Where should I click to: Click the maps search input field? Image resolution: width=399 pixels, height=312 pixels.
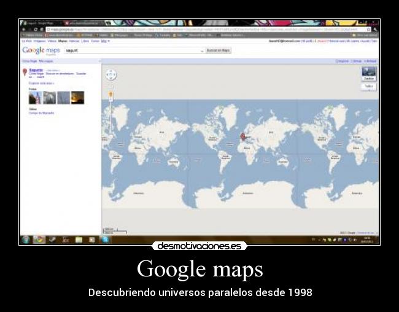(x=132, y=50)
